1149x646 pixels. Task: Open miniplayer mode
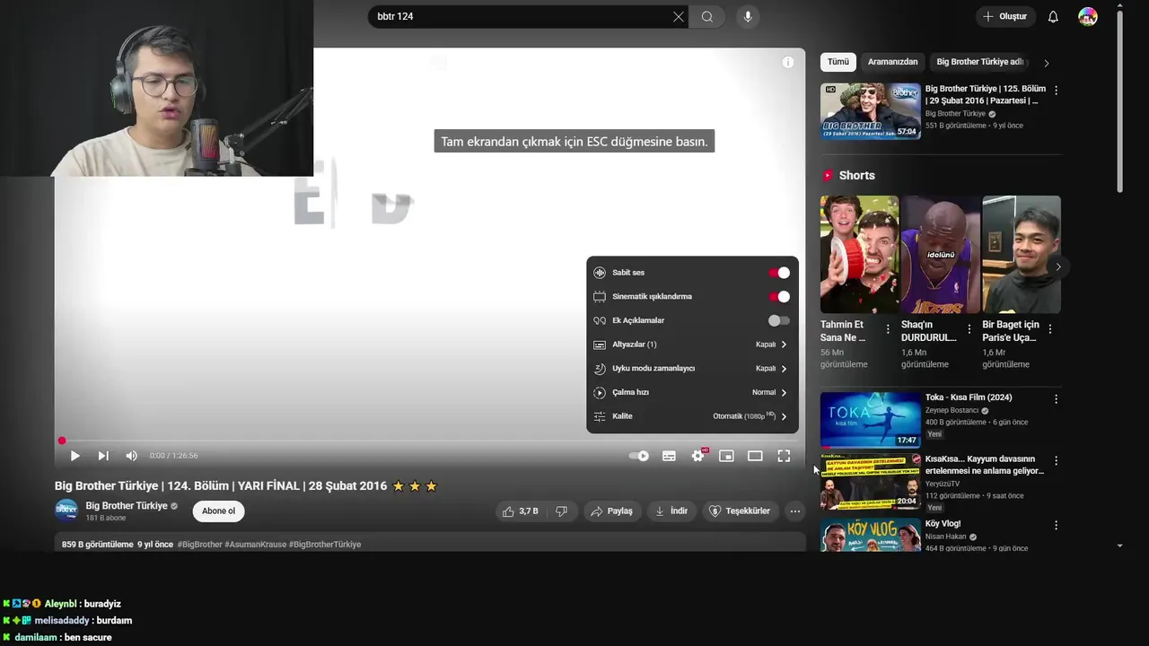[x=726, y=456]
